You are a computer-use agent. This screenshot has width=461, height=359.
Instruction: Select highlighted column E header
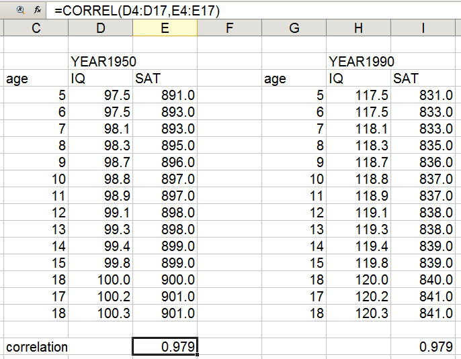coord(165,28)
